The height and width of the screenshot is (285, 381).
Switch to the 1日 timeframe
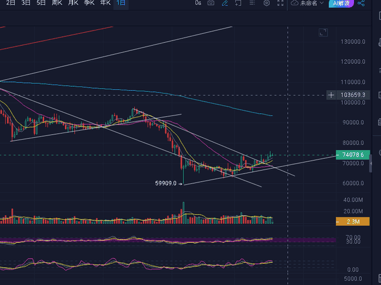[x=120, y=3]
